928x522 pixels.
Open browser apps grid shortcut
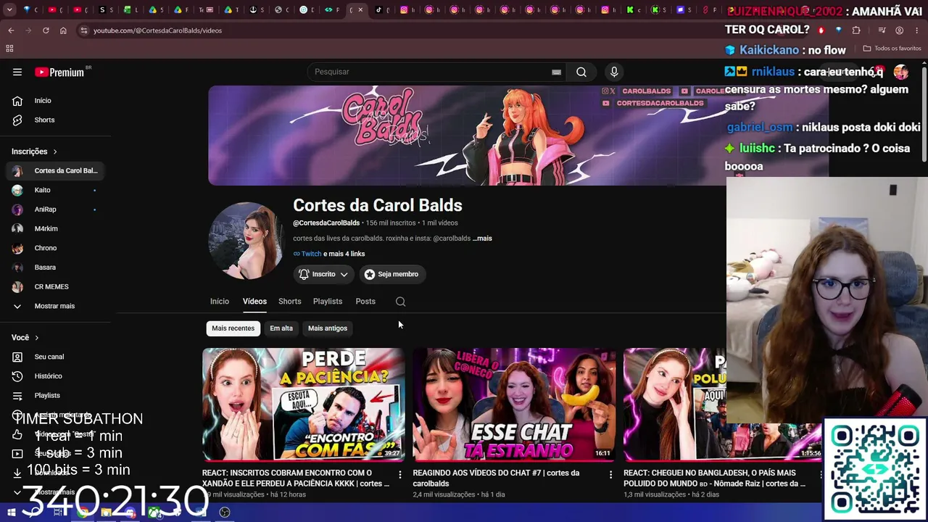click(x=9, y=49)
